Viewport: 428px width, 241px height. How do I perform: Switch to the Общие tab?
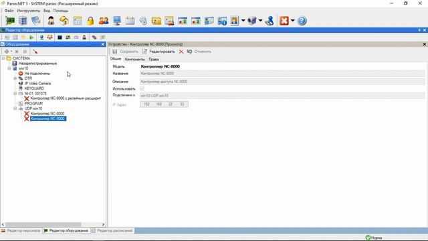click(x=116, y=59)
